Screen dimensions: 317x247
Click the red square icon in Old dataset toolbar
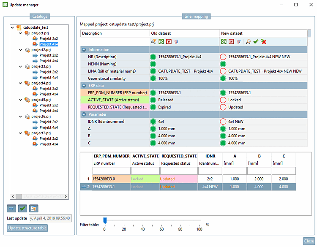click(x=168, y=41)
